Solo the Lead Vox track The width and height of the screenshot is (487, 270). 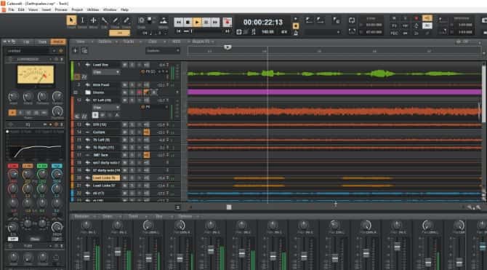(x=132, y=65)
